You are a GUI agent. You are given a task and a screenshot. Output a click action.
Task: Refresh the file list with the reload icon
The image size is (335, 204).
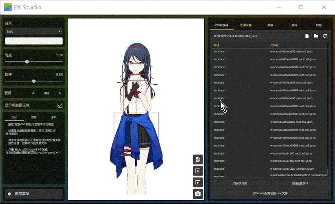(x=325, y=36)
